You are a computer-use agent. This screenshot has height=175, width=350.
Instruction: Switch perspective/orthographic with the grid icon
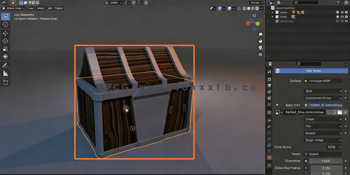[x=260, y=54]
